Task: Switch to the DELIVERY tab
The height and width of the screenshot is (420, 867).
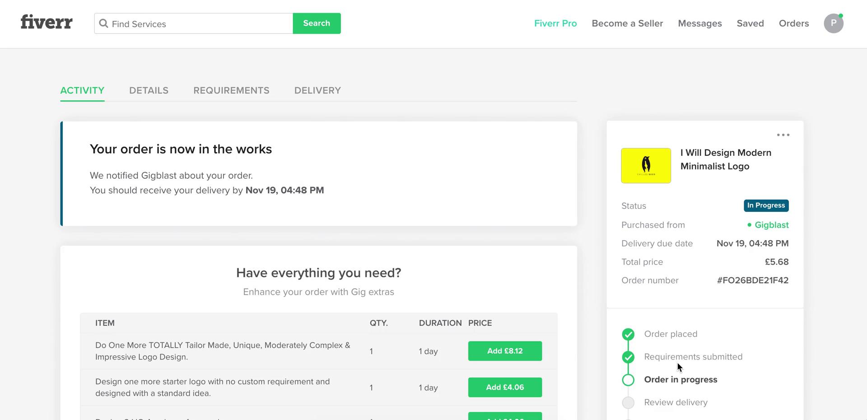Action: point(317,90)
